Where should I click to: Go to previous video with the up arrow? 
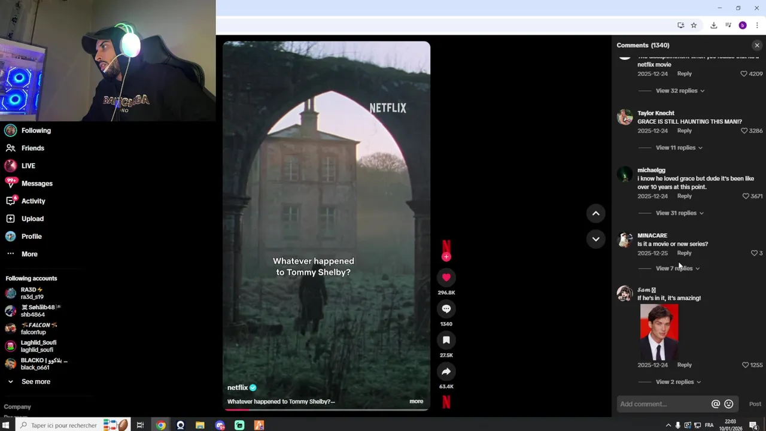pos(595,213)
